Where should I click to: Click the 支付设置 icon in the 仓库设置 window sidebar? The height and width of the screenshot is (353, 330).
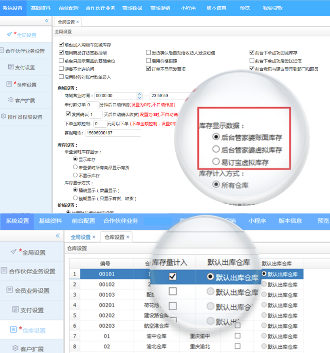pyautogui.click(x=15, y=309)
